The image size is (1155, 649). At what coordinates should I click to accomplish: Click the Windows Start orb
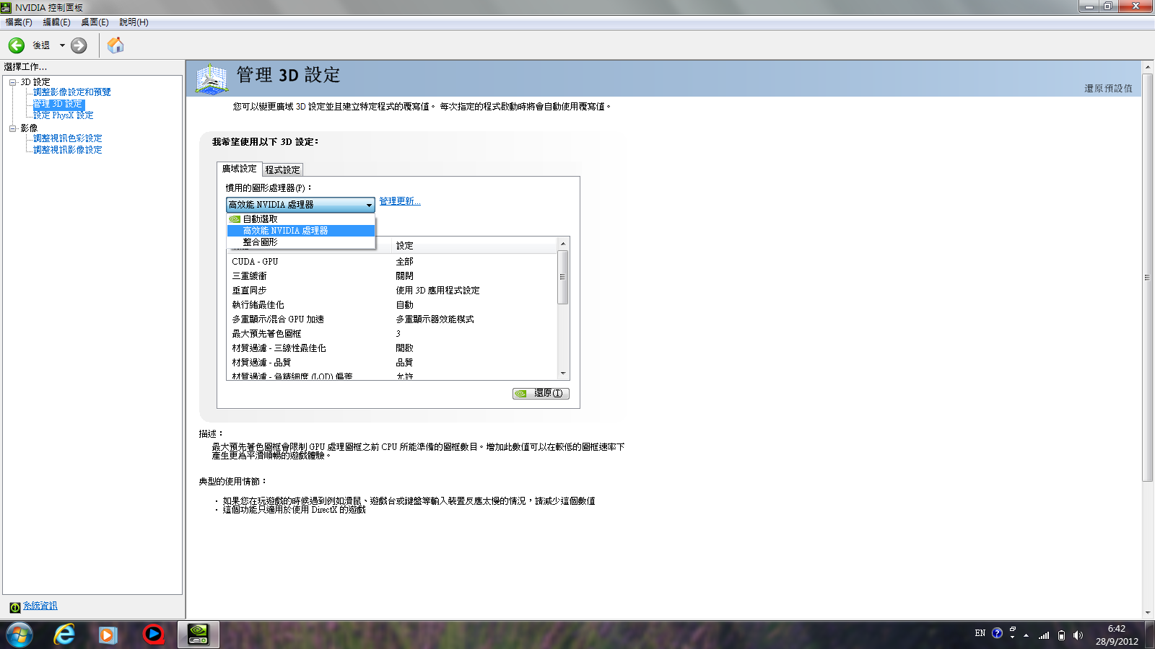point(19,635)
